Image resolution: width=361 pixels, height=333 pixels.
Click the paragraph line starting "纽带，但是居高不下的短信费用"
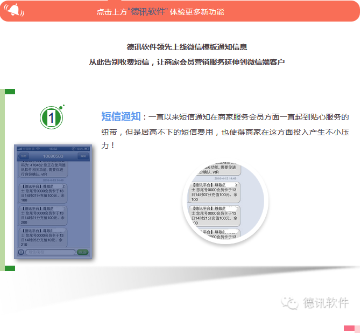[225, 132]
